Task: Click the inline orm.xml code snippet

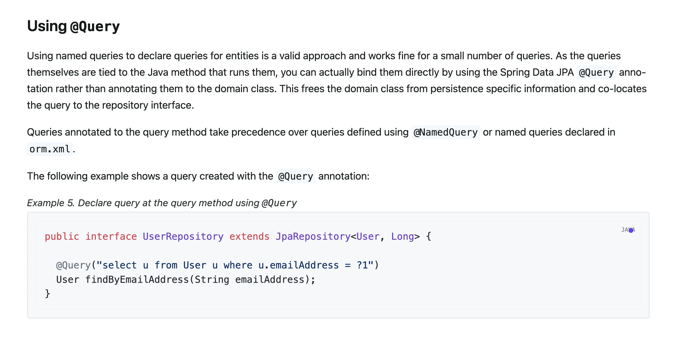Action: click(x=50, y=149)
